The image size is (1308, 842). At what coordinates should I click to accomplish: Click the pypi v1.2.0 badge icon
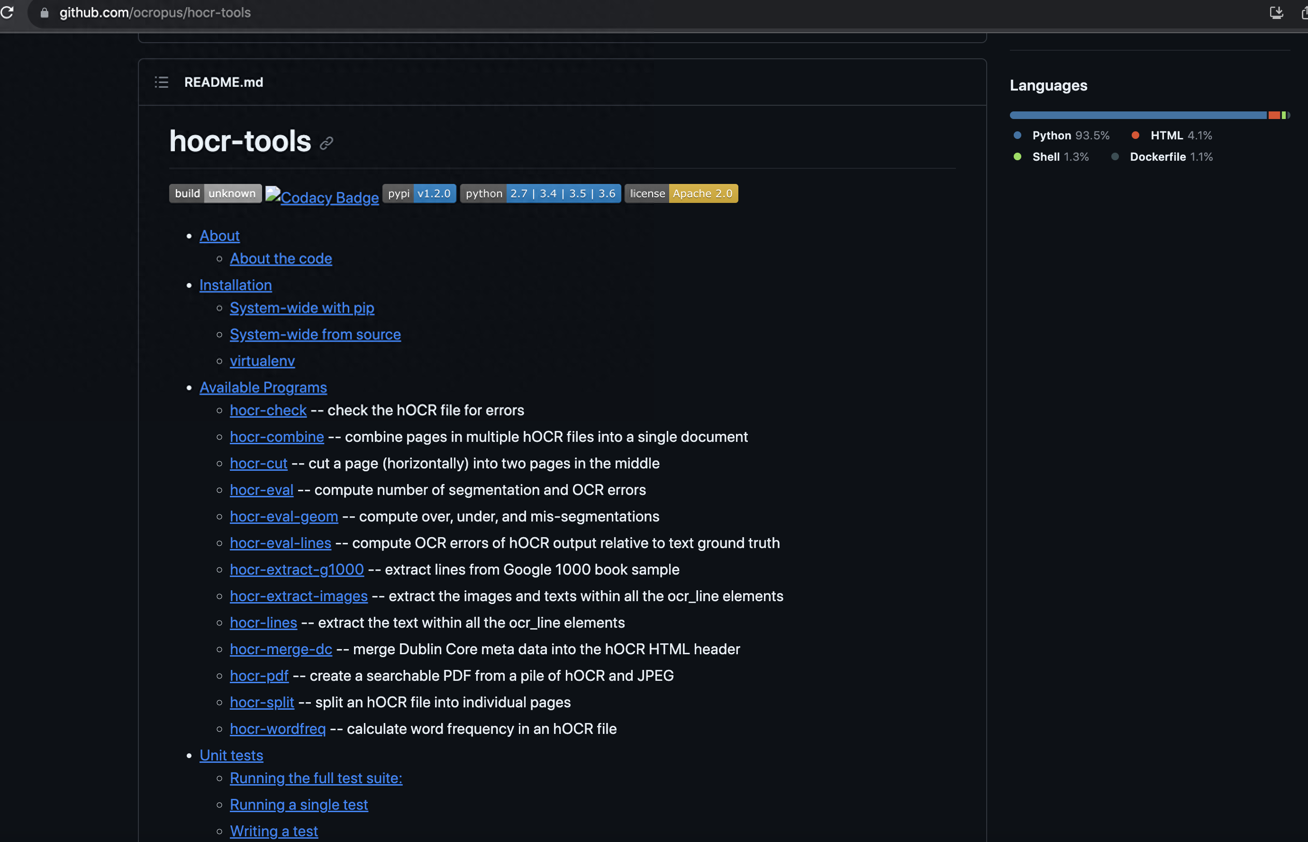[419, 192]
